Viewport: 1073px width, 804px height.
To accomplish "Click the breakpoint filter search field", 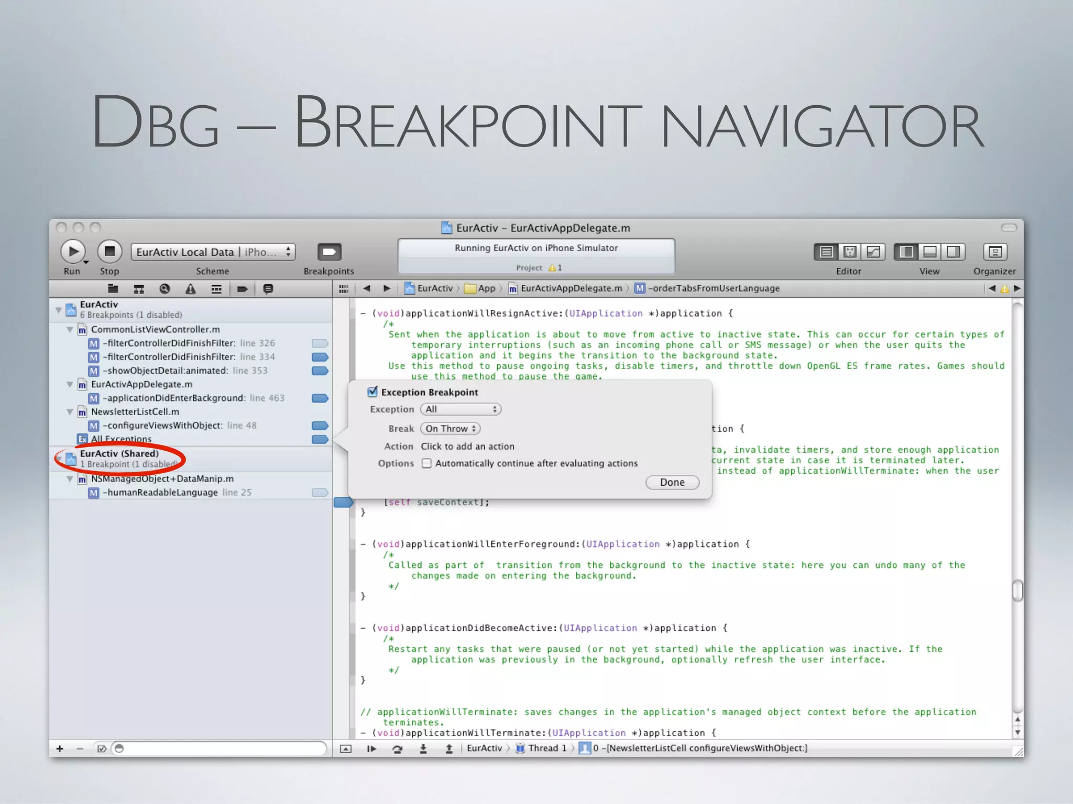I will 219,749.
